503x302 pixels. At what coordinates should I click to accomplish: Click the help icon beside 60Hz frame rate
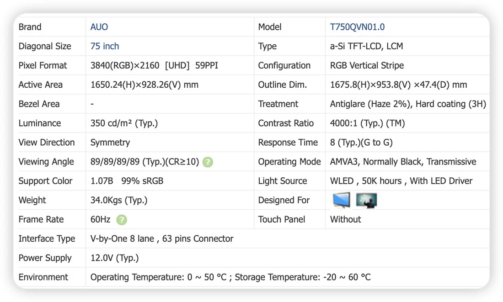pos(122,220)
